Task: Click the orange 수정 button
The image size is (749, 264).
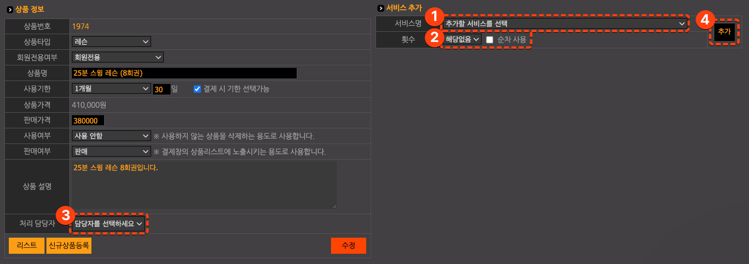Action: 349,245
